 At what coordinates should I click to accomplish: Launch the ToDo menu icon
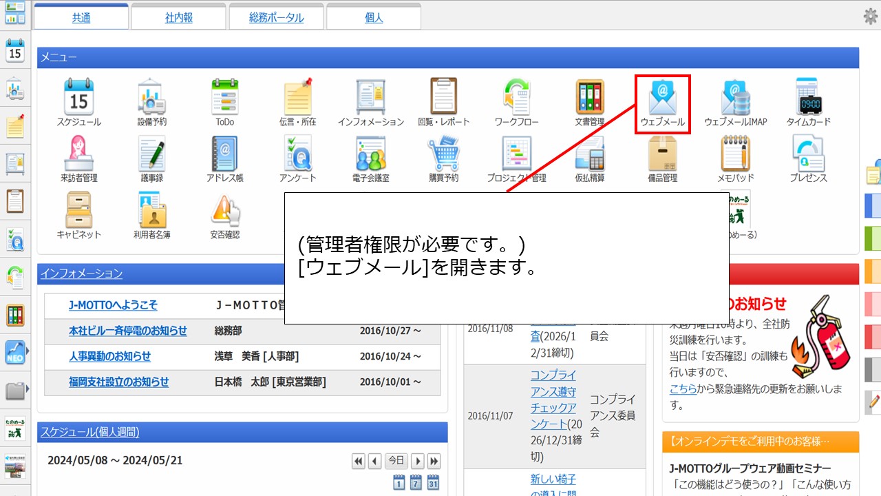click(225, 103)
